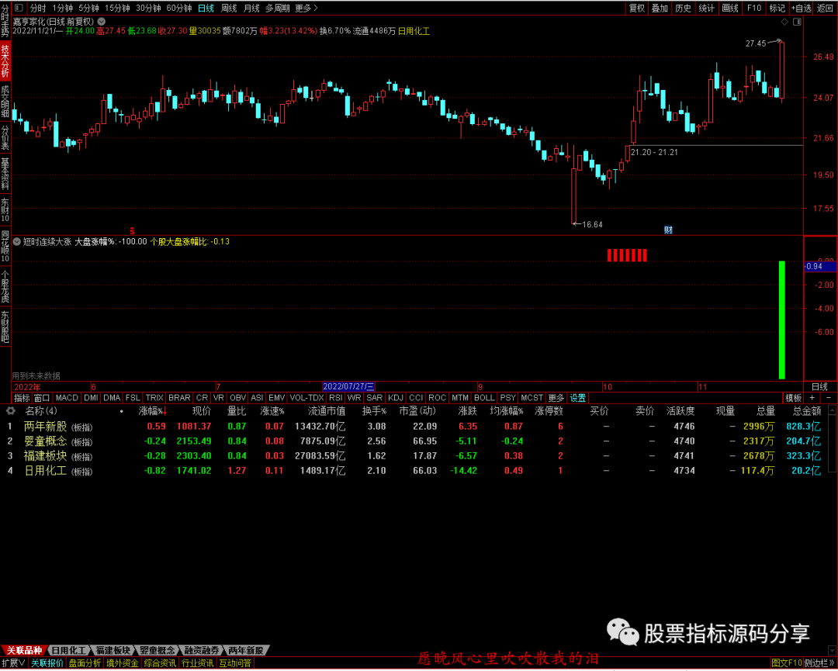Switch to 30分钟 period
The height and width of the screenshot is (671, 838).
click(148, 8)
